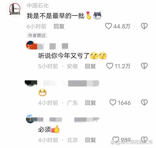Screen dimensions: 156x148
Task: Dislike the 必须 reply from 北京
Action: coord(144,139)
